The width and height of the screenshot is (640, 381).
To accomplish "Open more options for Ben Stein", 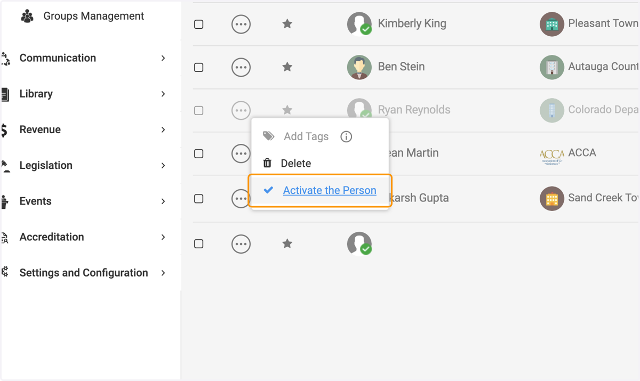I will pos(241,67).
